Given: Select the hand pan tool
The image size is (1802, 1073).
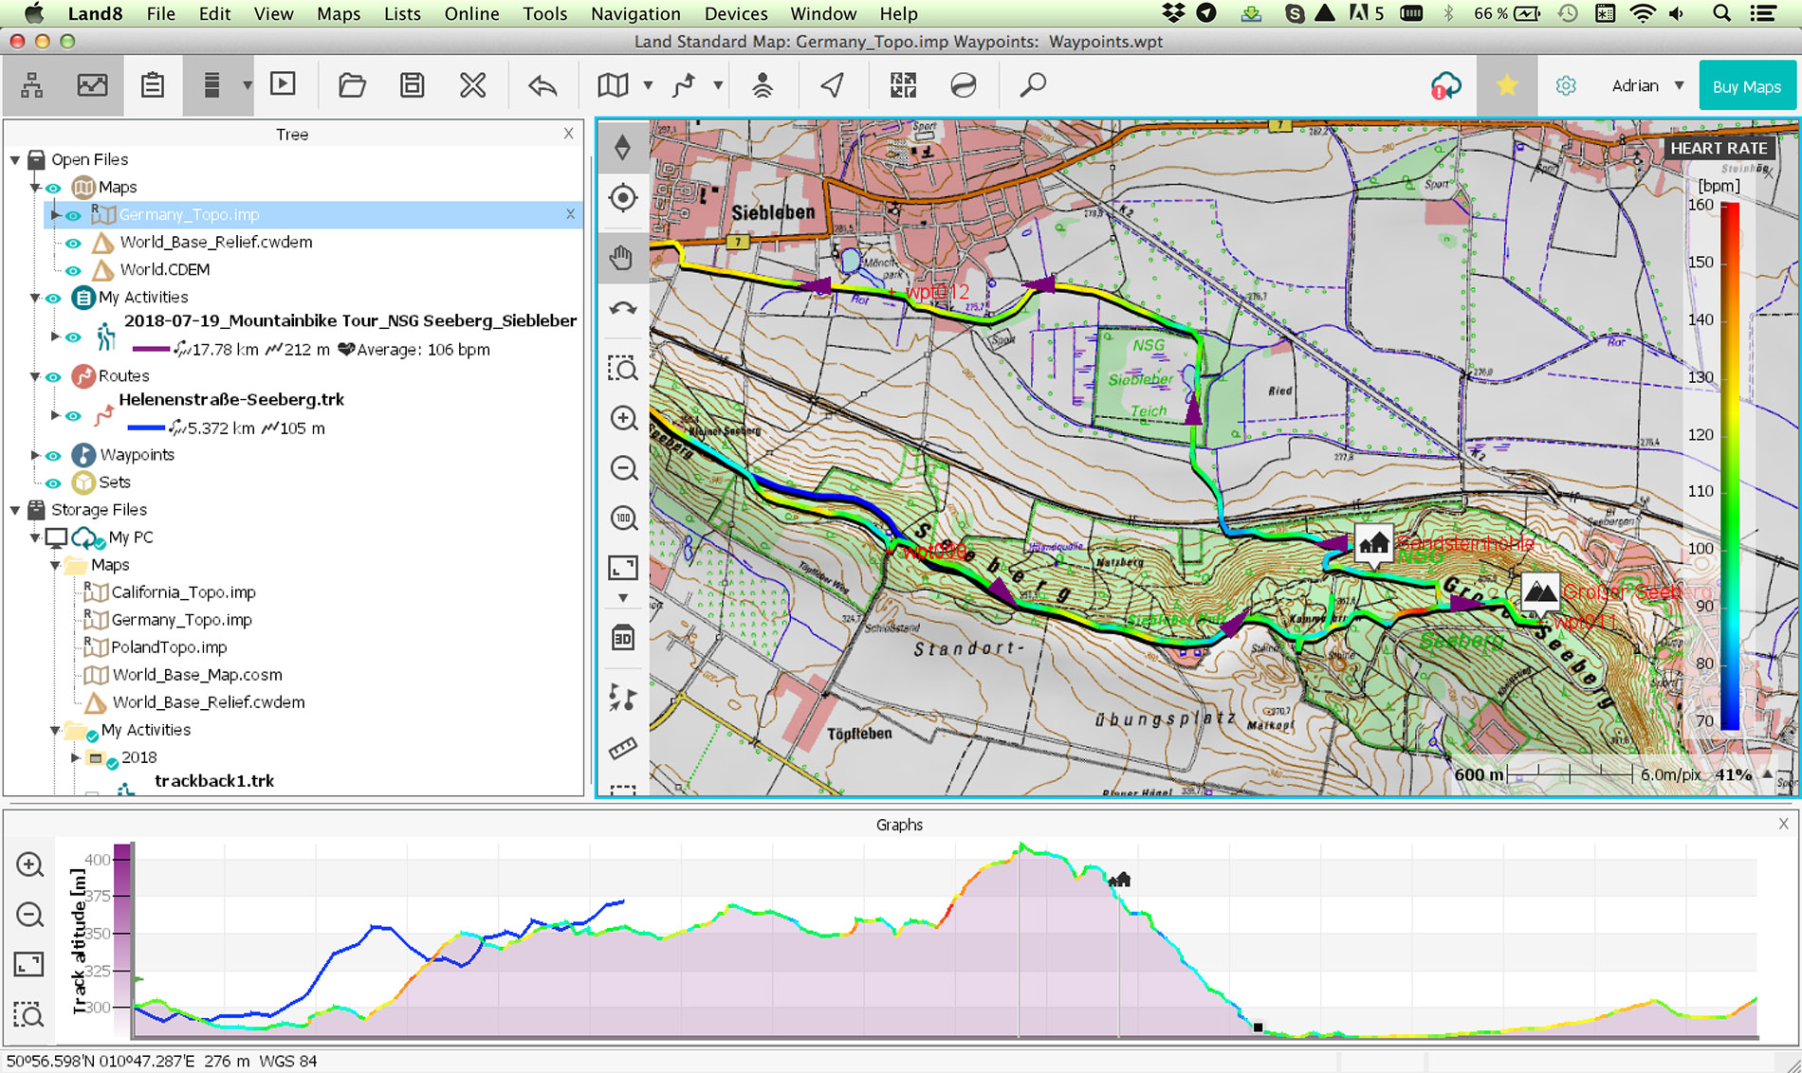Looking at the screenshot, I should 622,258.
